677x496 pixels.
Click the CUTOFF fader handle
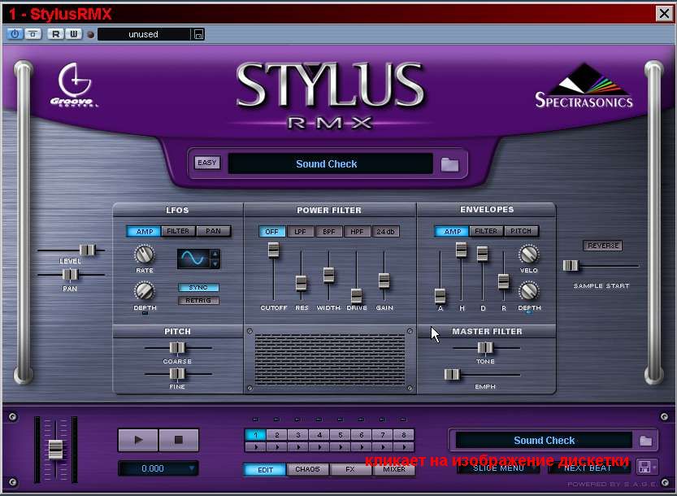(273, 250)
